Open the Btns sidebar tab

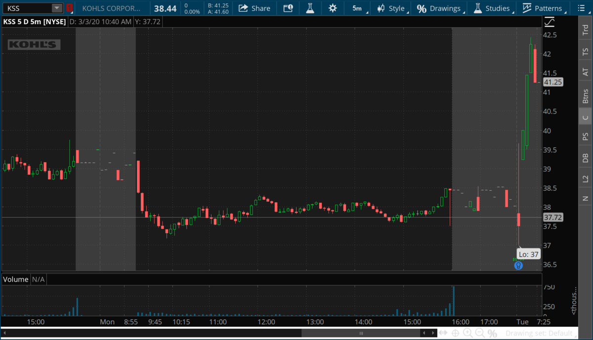coord(585,95)
